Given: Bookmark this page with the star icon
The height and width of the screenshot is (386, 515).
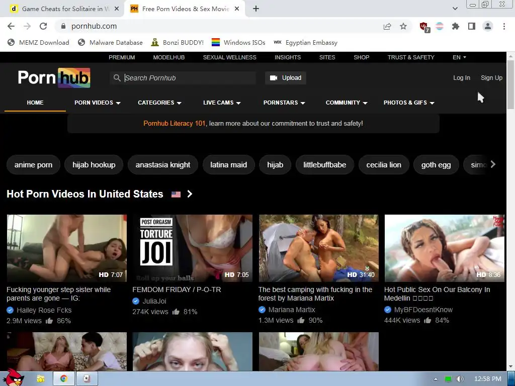Looking at the screenshot, I should [403, 26].
